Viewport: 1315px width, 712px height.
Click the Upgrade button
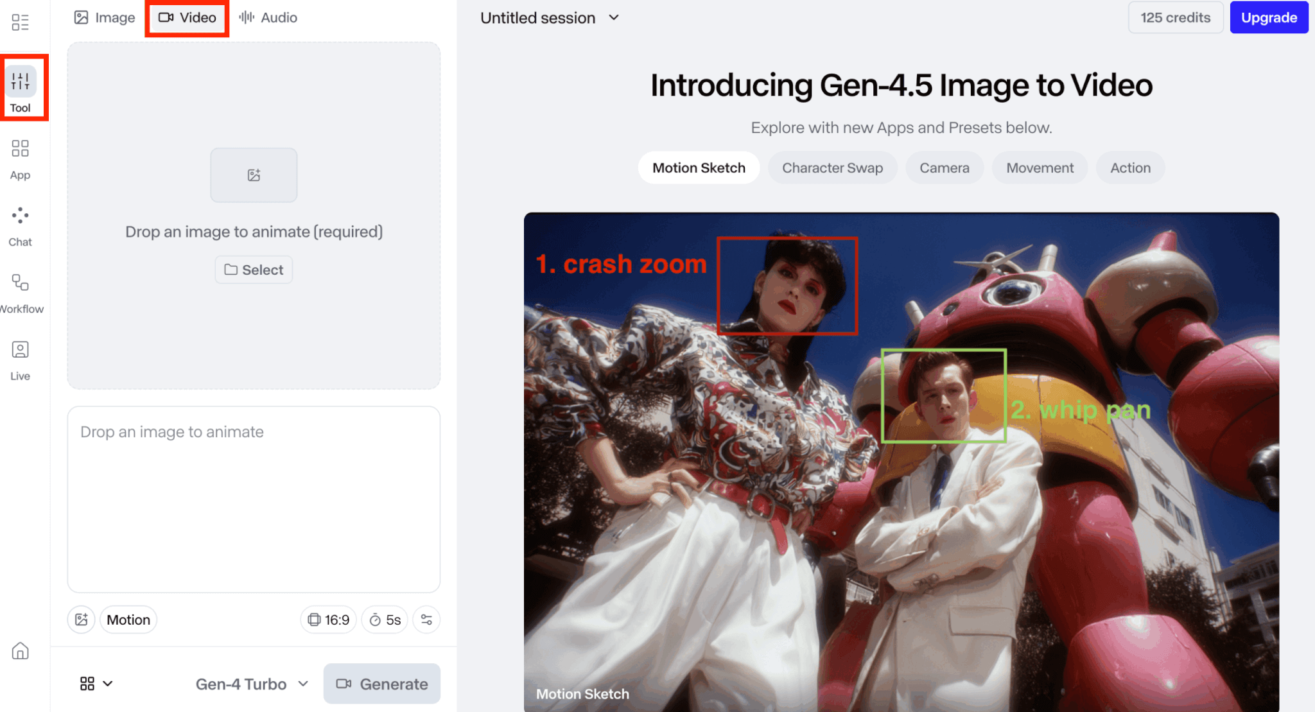[1268, 17]
